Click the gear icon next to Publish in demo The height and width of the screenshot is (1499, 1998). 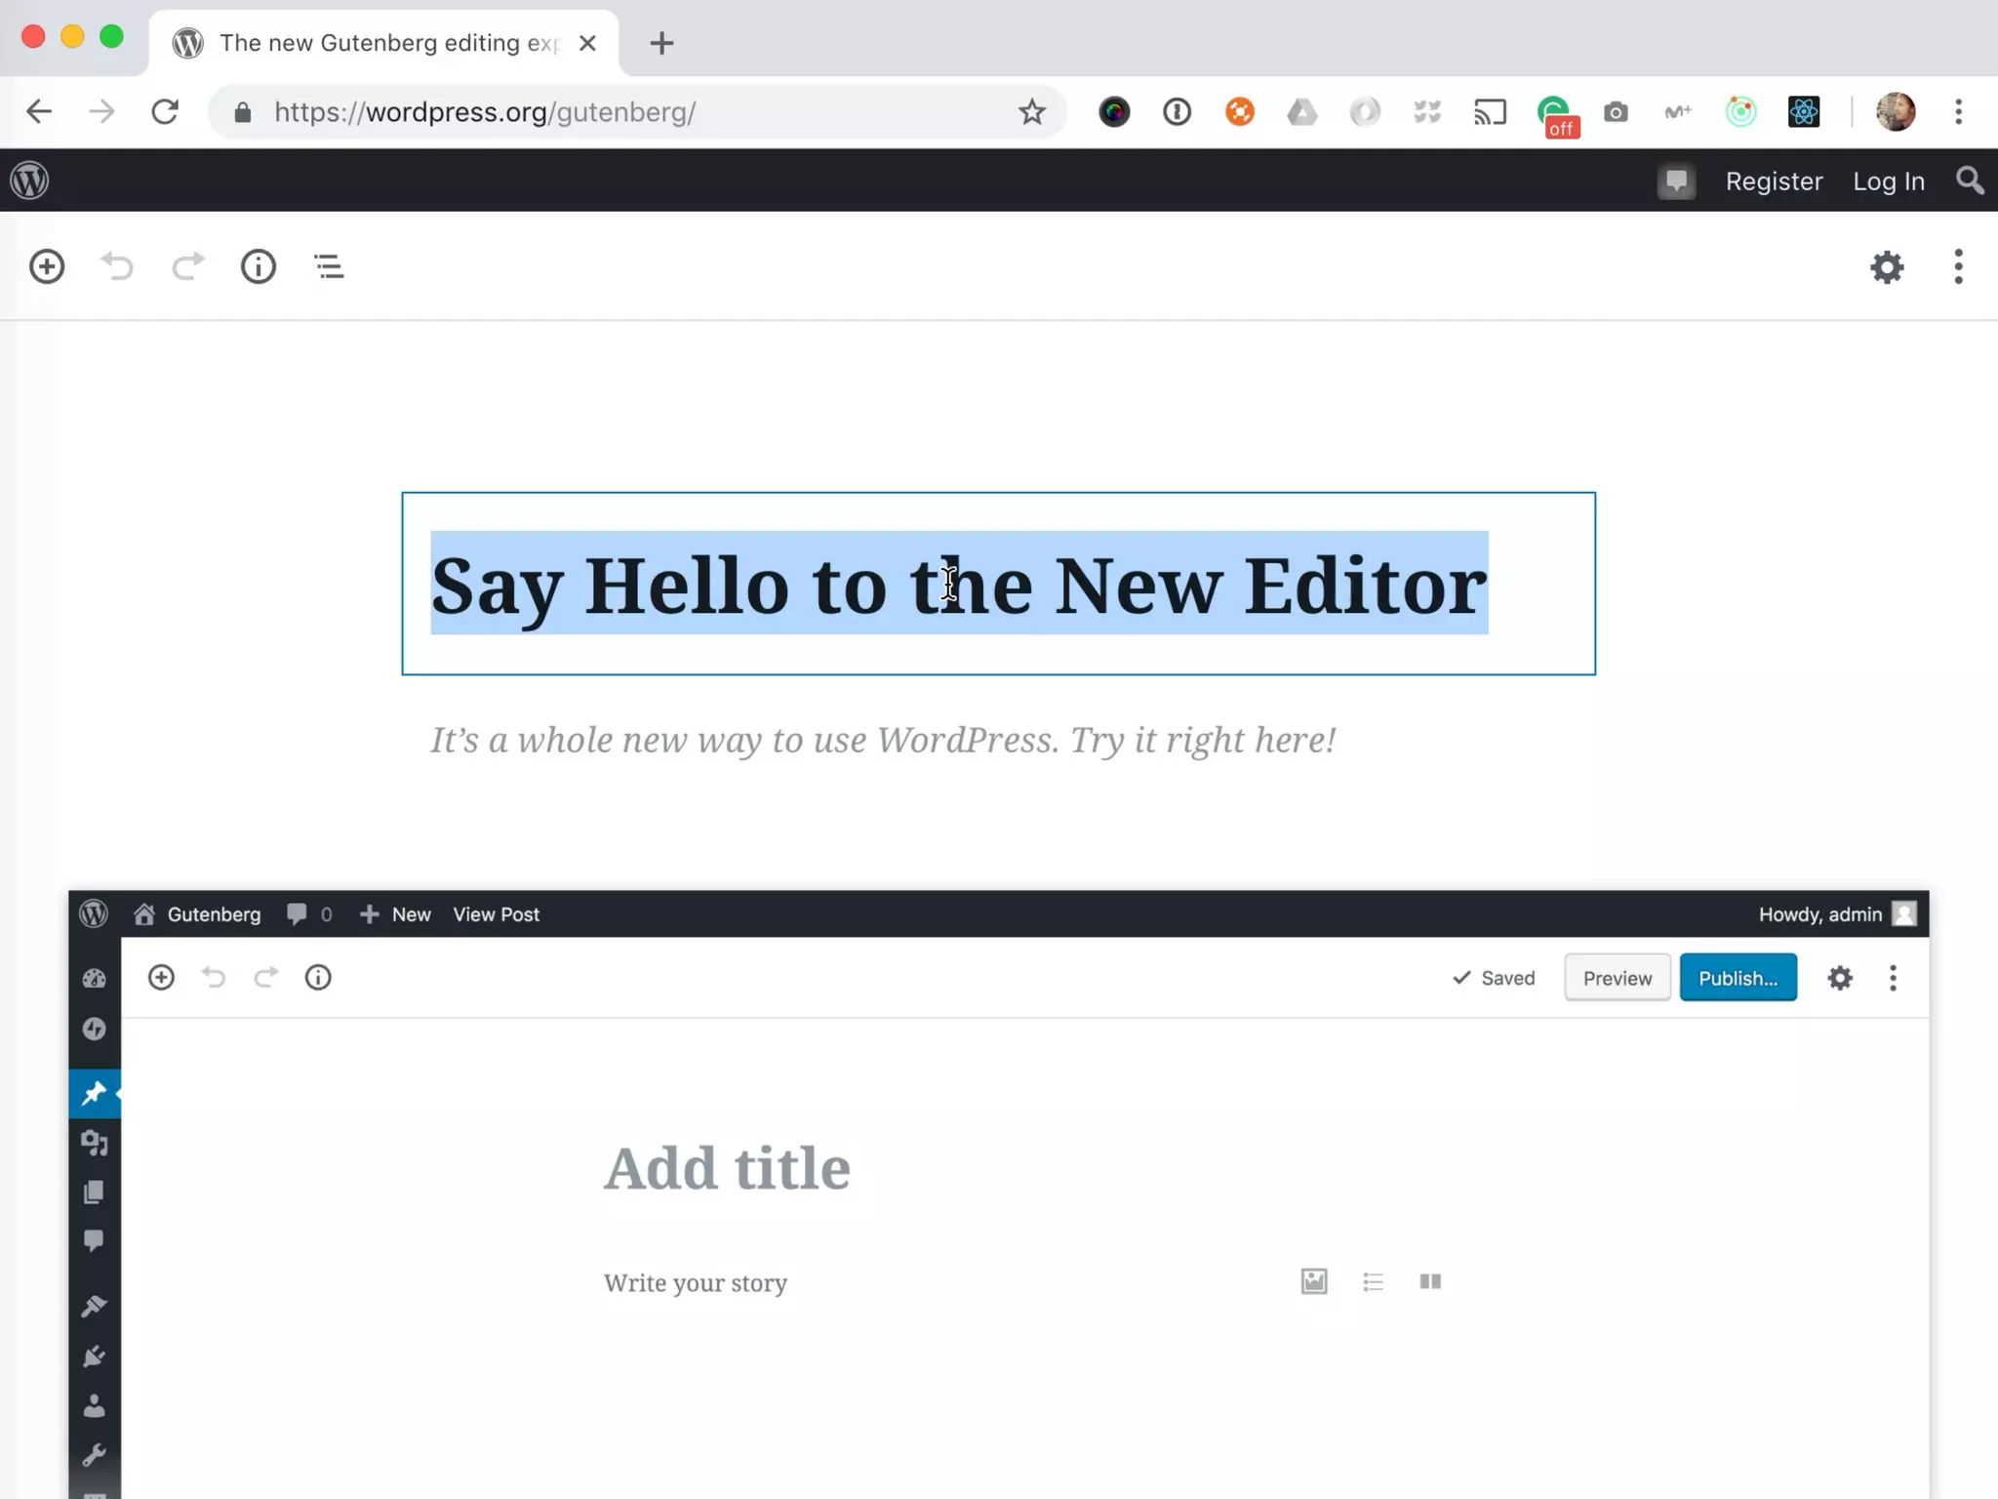click(x=1840, y=978)
